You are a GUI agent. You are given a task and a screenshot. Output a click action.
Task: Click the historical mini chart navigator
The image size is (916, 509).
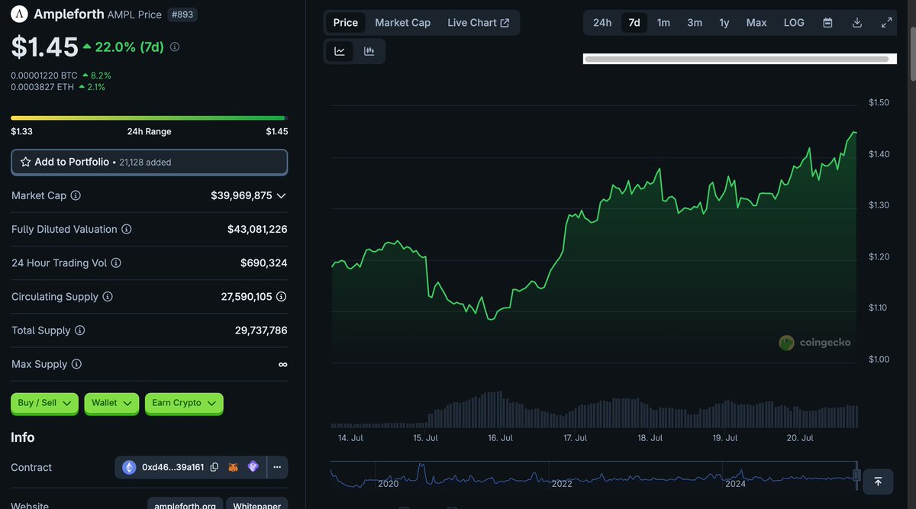click(x=593, y=475)
